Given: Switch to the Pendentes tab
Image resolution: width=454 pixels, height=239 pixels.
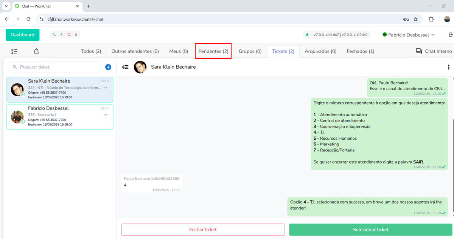Looking at the screenshot, I should point(213,51).
